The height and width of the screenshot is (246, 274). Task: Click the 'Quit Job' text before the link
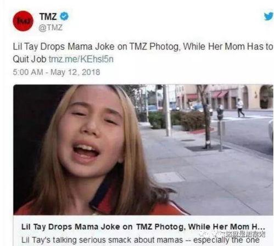point(30,59)
